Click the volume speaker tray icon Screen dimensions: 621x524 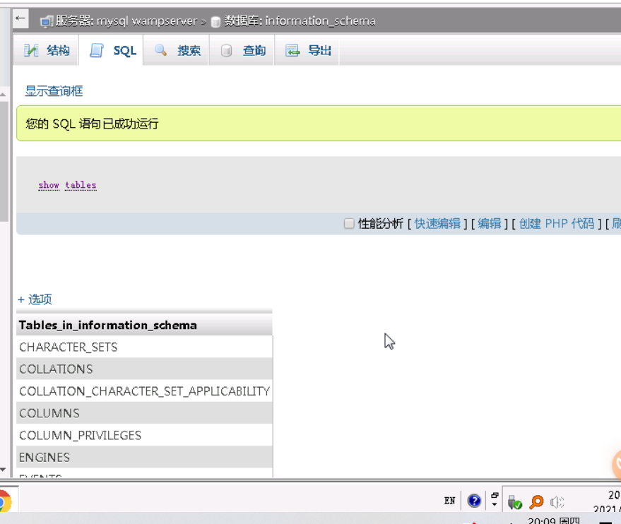(x=557, y=502)
